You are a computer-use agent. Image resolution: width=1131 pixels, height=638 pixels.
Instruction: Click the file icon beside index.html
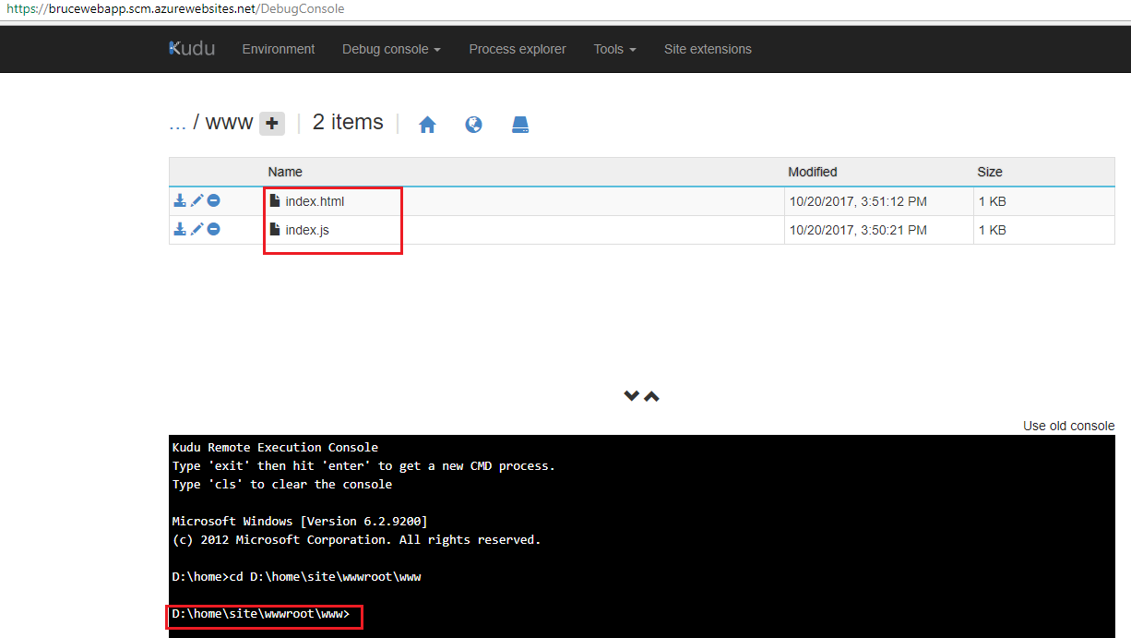274,200
